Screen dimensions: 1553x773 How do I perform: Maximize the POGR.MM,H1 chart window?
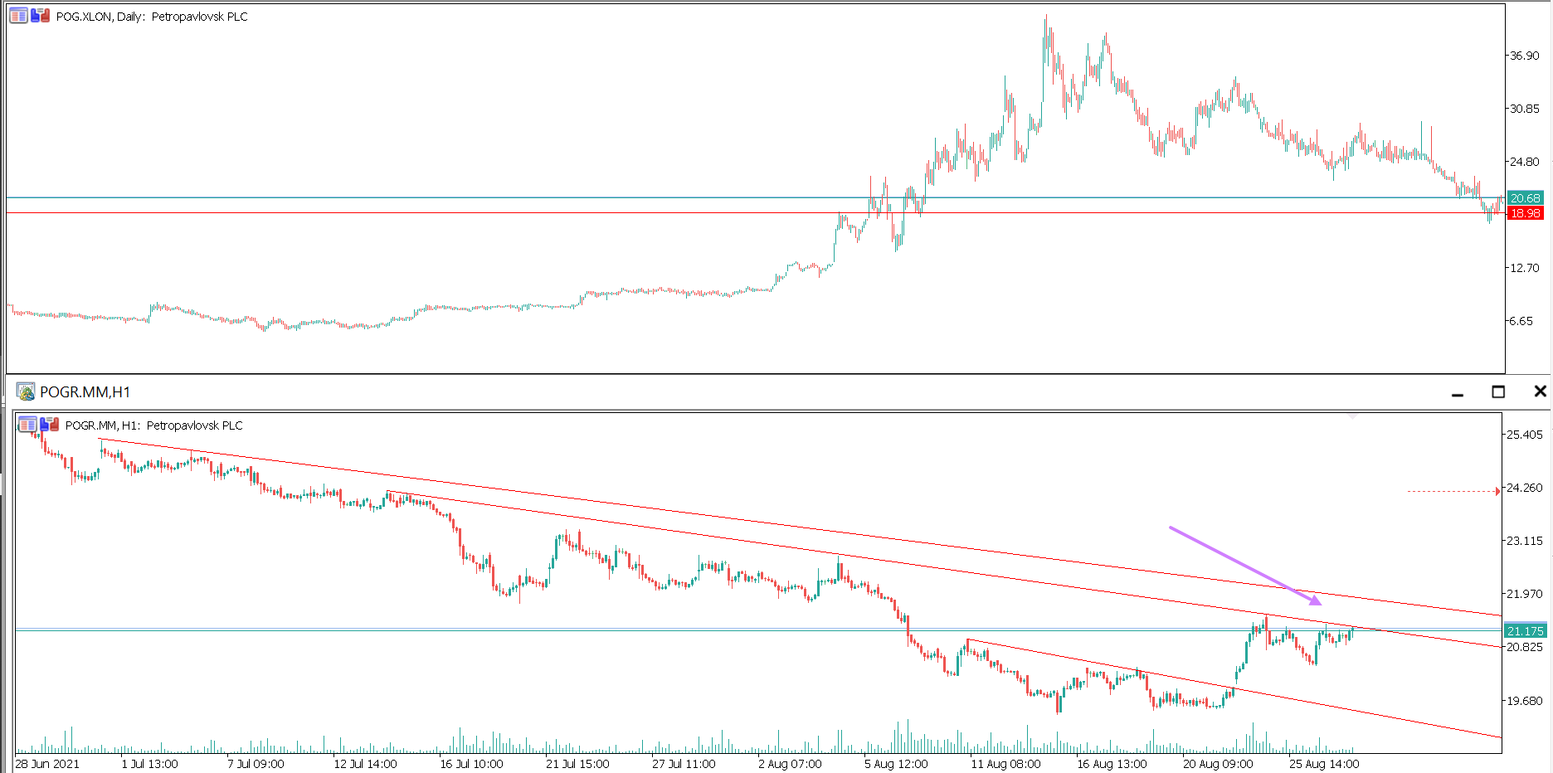tap(1498, 391)
